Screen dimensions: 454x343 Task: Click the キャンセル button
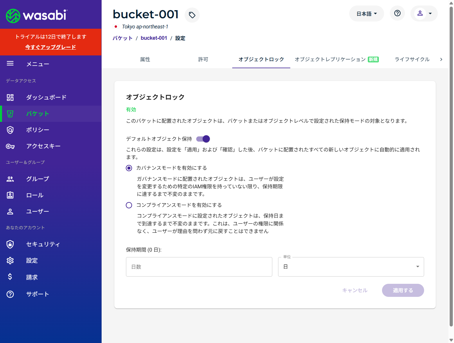pyautogui.click(x=355, y=290)
